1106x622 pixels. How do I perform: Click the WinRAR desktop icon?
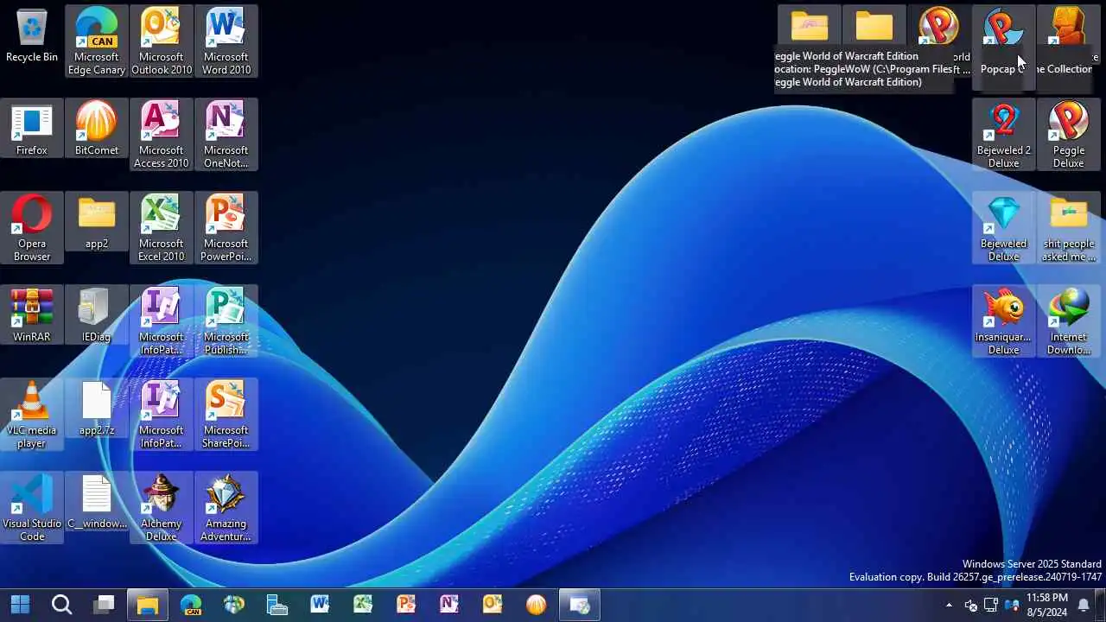click(x=32, y=316)
